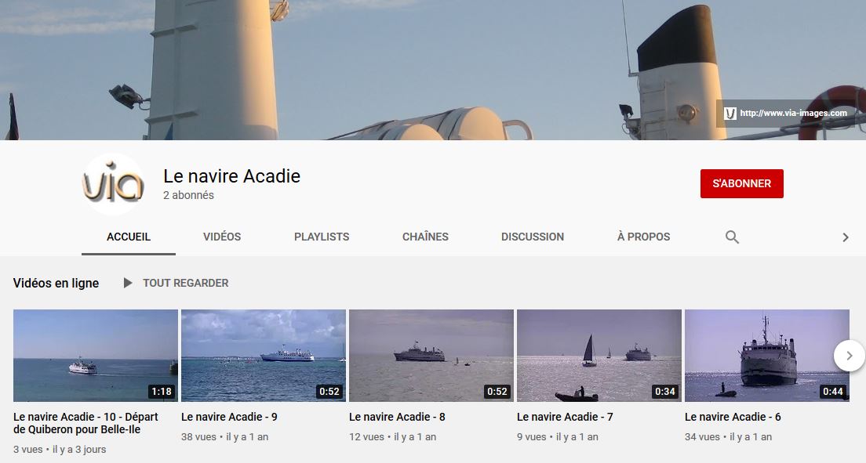The width and height of the screenshot is (866, 463).
Task: Open the Le navire Acadie 10 thumbnail
Action: click(96, 356)
